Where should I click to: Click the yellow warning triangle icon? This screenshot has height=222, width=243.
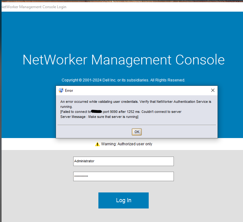(97, 144)
